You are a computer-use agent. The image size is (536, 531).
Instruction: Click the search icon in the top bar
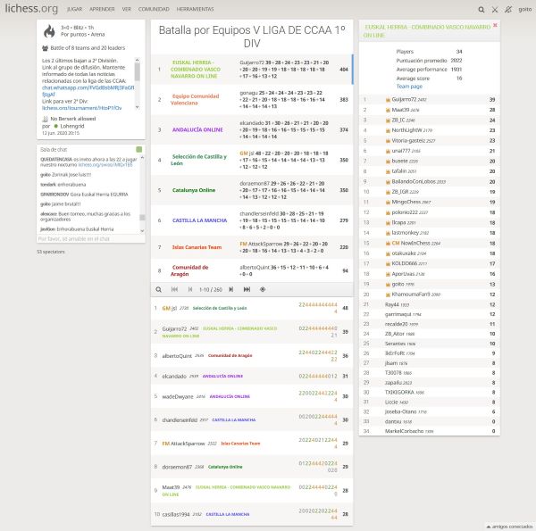(x=481, y=8)
